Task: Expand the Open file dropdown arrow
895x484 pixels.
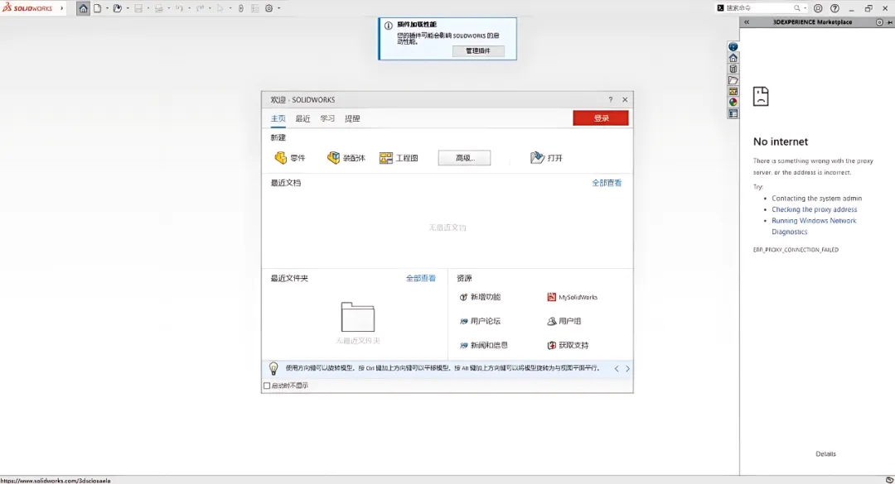Action: point(128,8)
